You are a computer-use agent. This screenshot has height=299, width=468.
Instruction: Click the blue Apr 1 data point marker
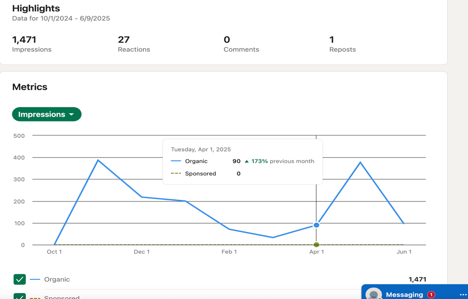(x=316, y=225)
